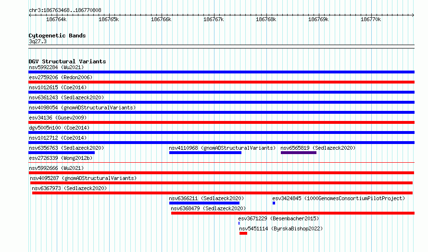Viewport: 428px width, 252px height.
Task: Select the 3q27.3 band label
Action: pos(38,41)
